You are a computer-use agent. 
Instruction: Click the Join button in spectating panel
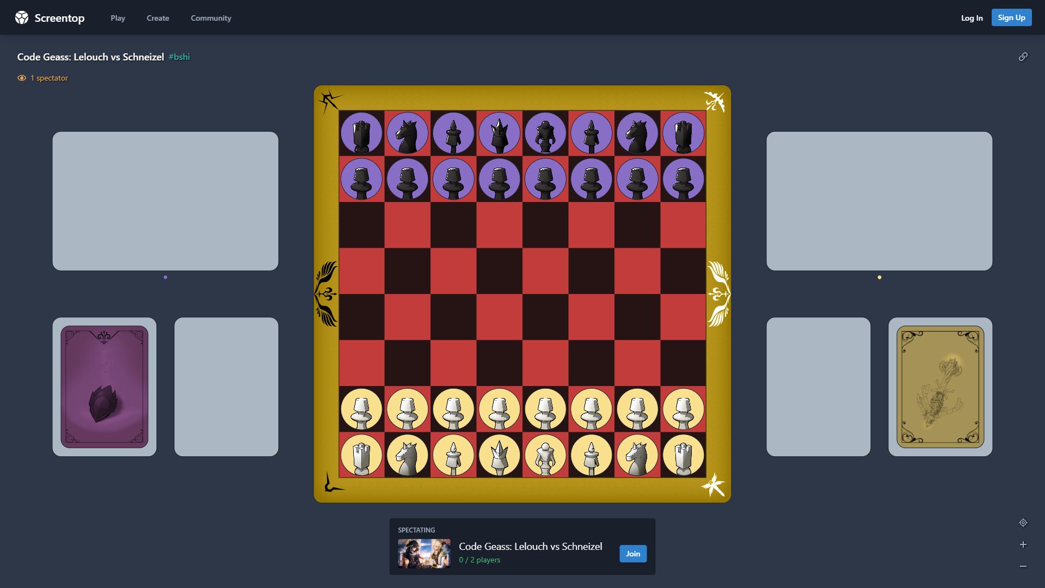pos(631,553)
